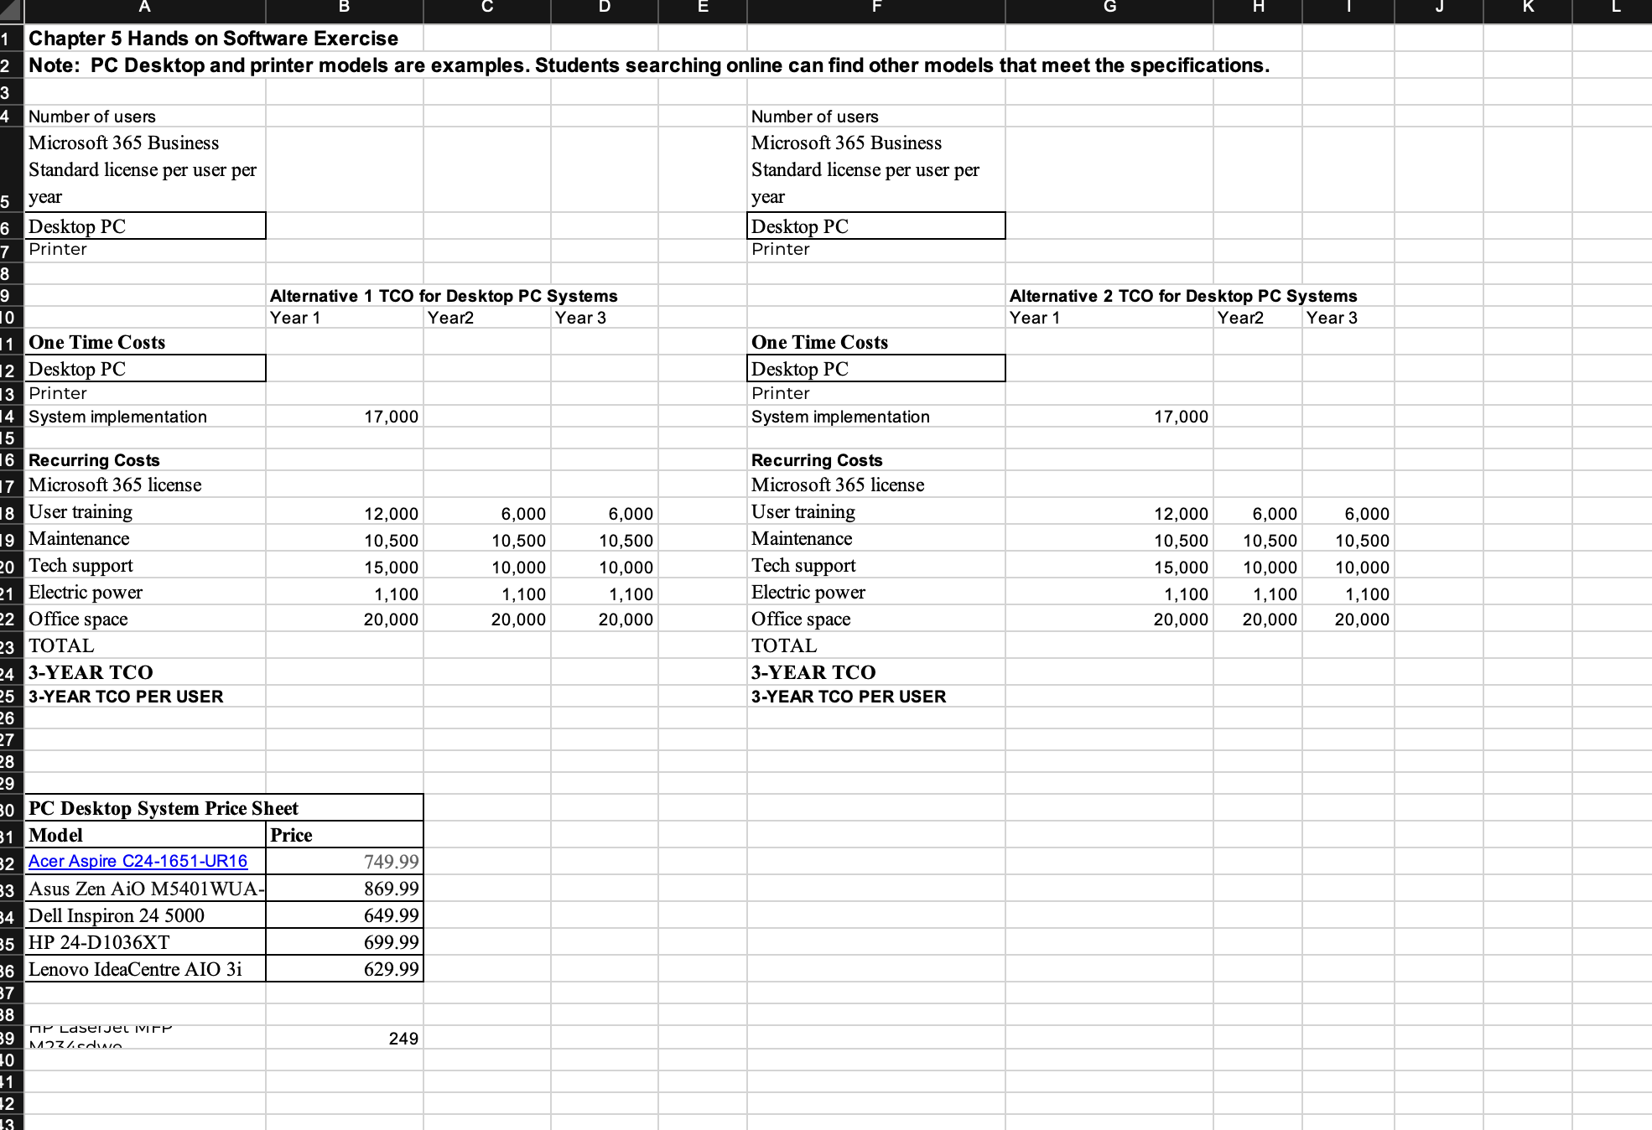Click the PC Desktop System Price Sheet title
This screenshot has height=1130, width=1652.
click(164, 807)
